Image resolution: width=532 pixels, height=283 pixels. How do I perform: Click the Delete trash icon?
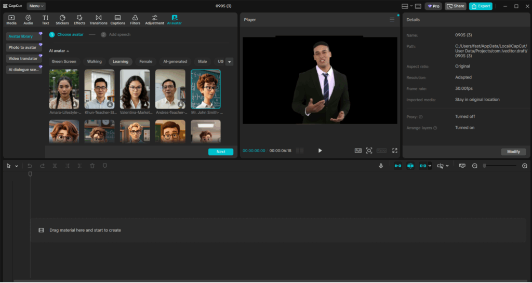click(x=92, y=166)
